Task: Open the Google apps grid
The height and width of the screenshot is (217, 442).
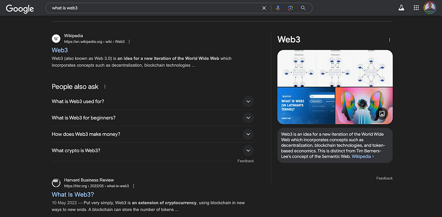Action: pyautogui.click(x=416, y=8)
